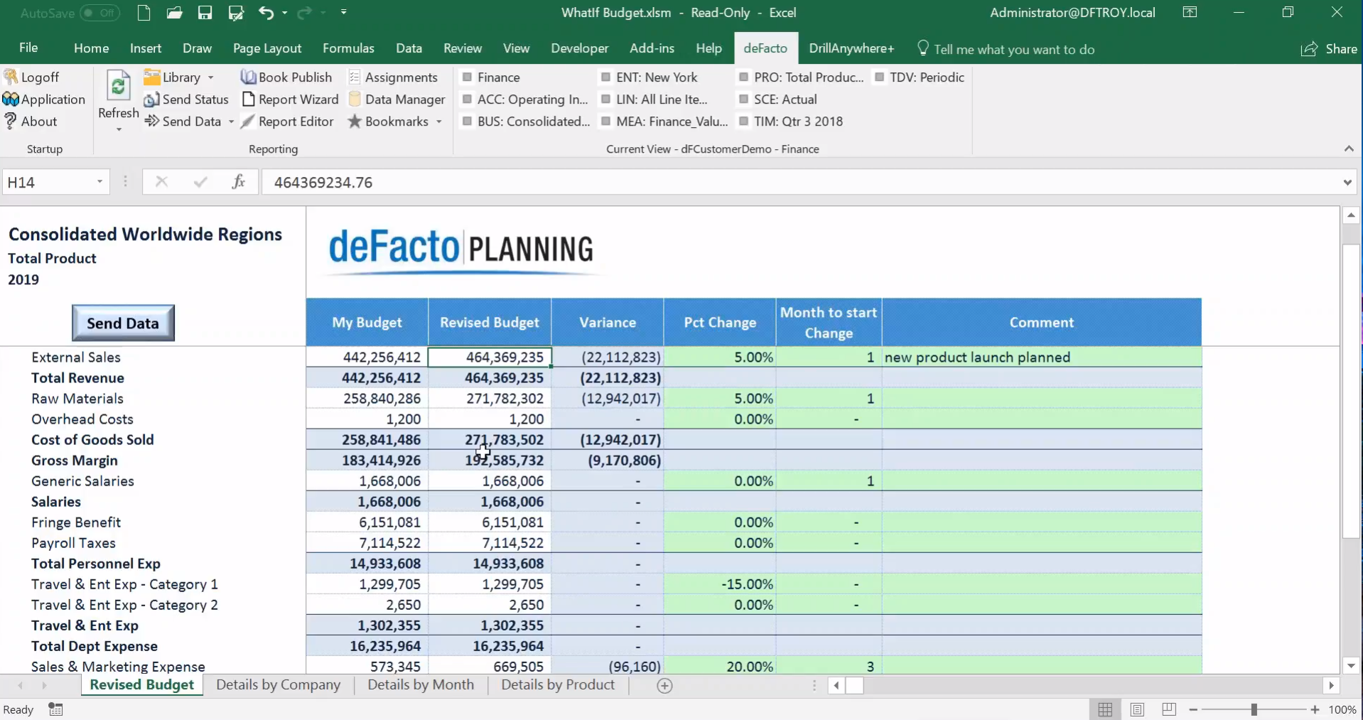The image size is (1363, 720).
Task: Click the Refresh icon in the ribbon
Action: click(118, 87)
